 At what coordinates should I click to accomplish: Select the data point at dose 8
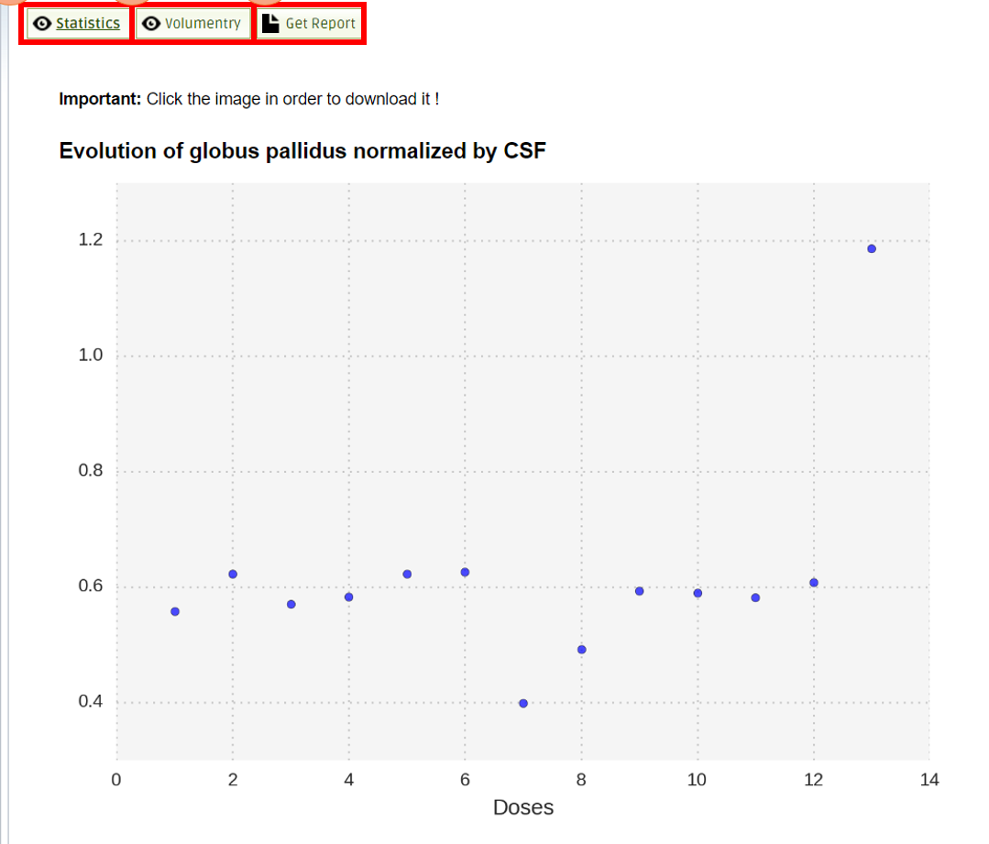click(x=581, y=650)
